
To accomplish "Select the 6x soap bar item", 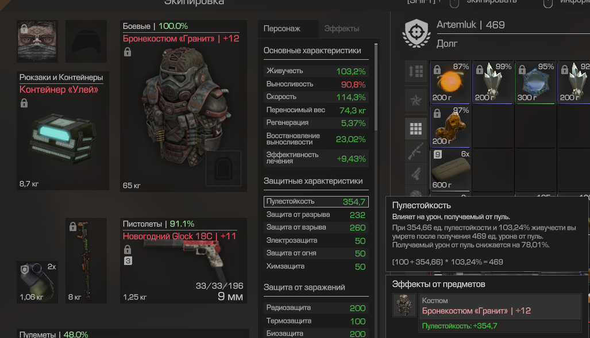I will click(x=450, y=170).
